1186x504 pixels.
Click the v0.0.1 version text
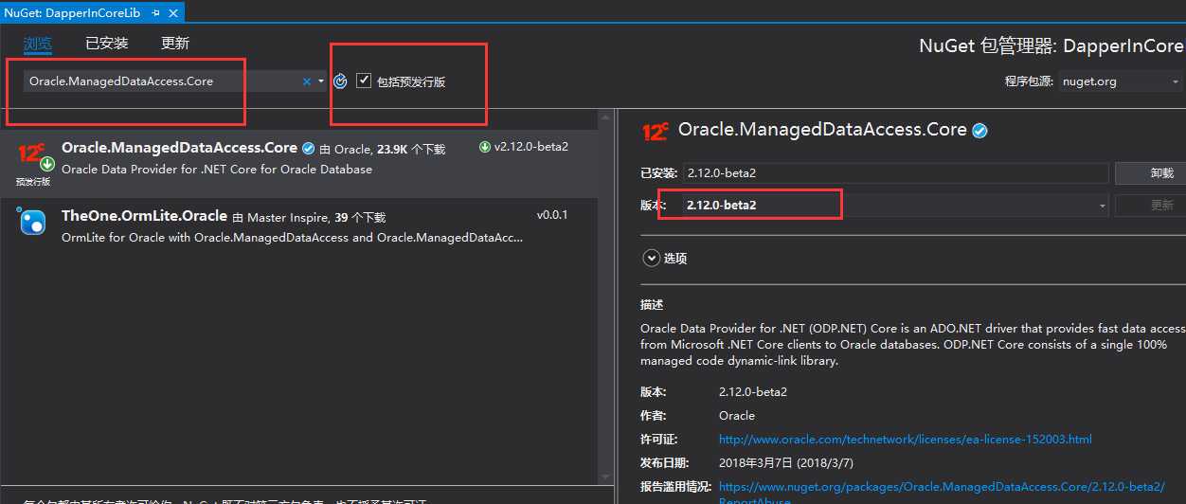point(552,215)
